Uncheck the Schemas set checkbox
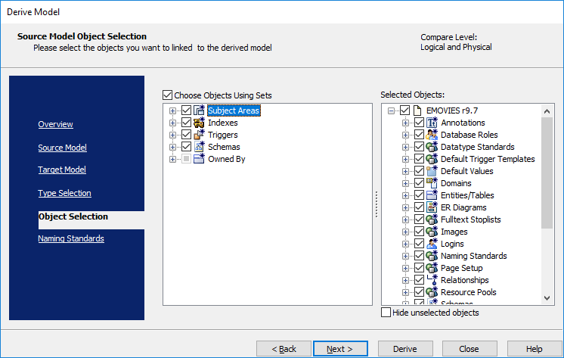 [x=186, y=147]
